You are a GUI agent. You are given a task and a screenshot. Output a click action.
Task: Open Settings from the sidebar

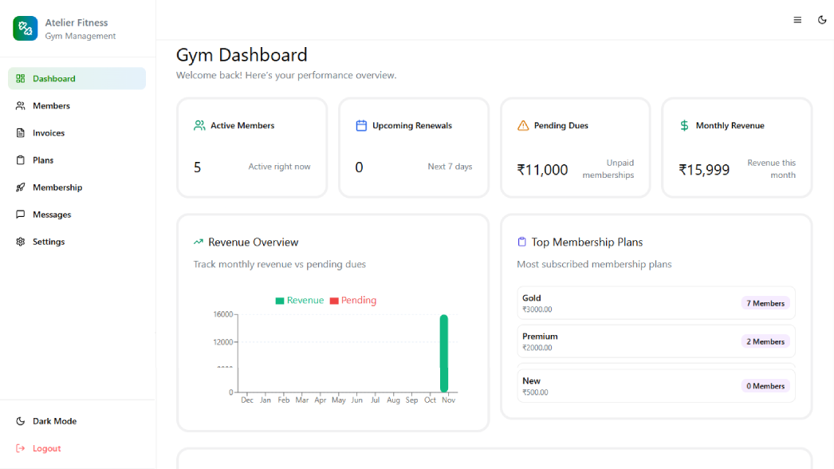49,242
